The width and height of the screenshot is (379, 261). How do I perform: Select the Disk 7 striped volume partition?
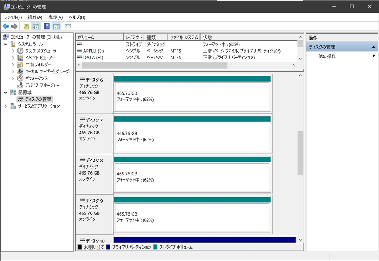192,134
